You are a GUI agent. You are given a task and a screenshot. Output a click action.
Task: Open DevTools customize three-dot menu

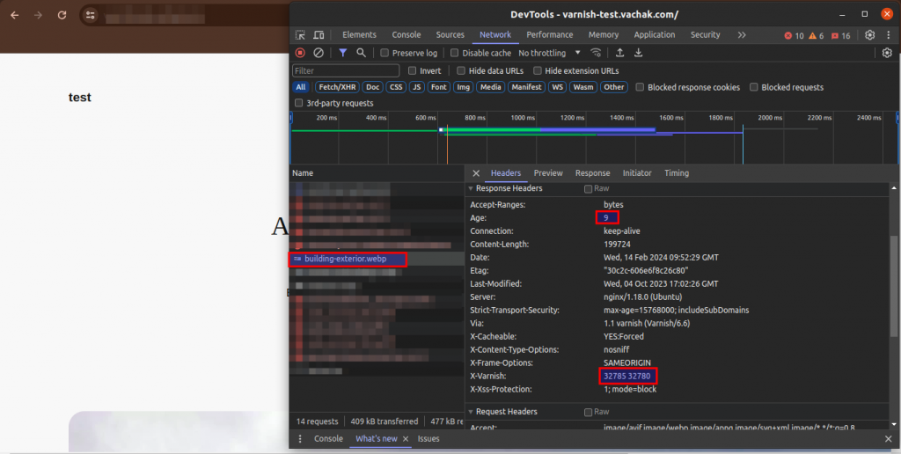[888, 35]
